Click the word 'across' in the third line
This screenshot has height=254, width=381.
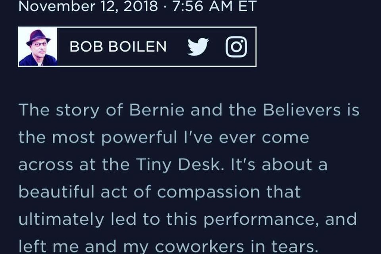click(46, 165)
